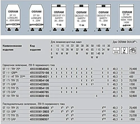Click the 'Одиночное включение, 230 В' section title
Screen dimensions: 140x124
(29, 65)
